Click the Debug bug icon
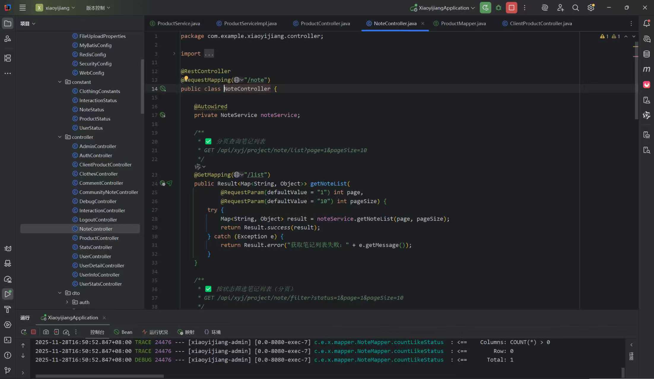Viewport: 654px width, 379px height. pyautogui.click(x=499, y=8)
